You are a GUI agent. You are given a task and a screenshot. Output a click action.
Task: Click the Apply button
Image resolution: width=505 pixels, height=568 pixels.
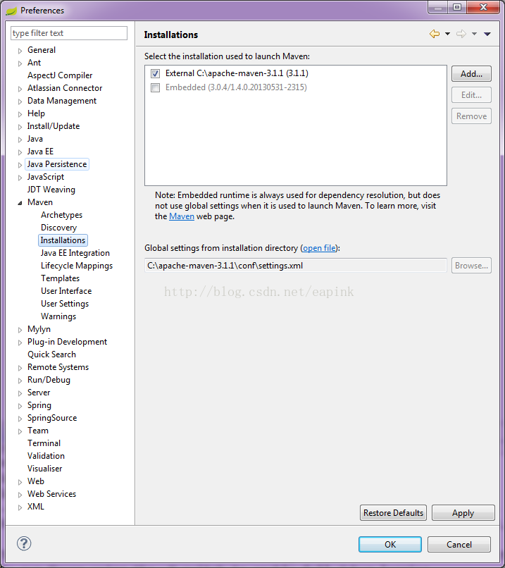point(463,513)
